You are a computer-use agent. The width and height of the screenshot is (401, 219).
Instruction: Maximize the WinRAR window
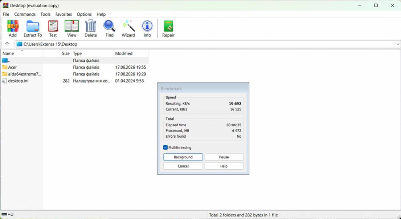376,5
